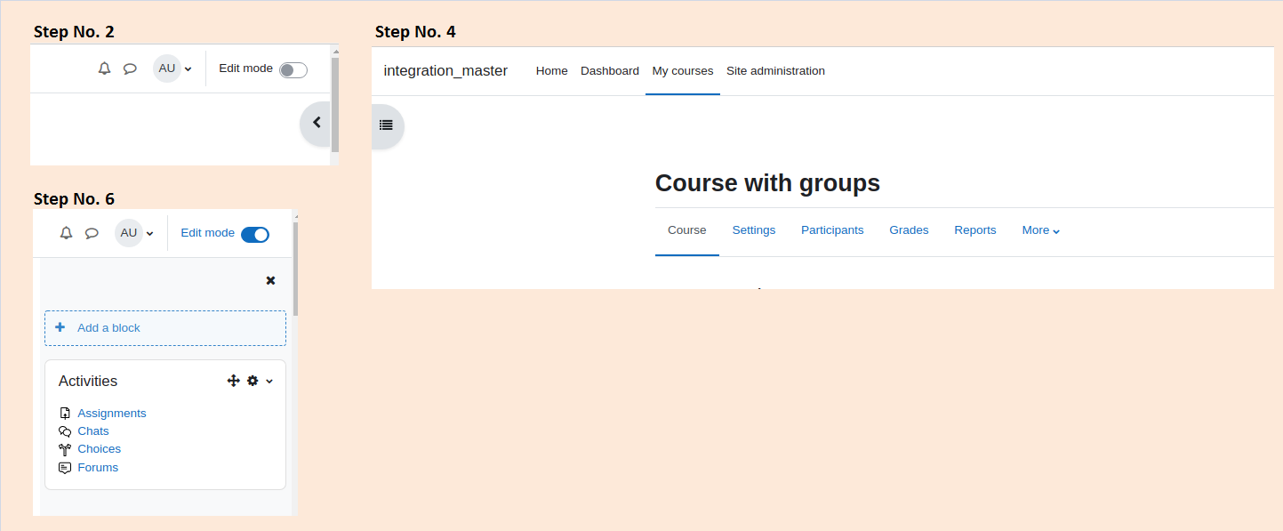Open Settings tab of course
Screen dimensions: 1283x531
click(754, 230)
